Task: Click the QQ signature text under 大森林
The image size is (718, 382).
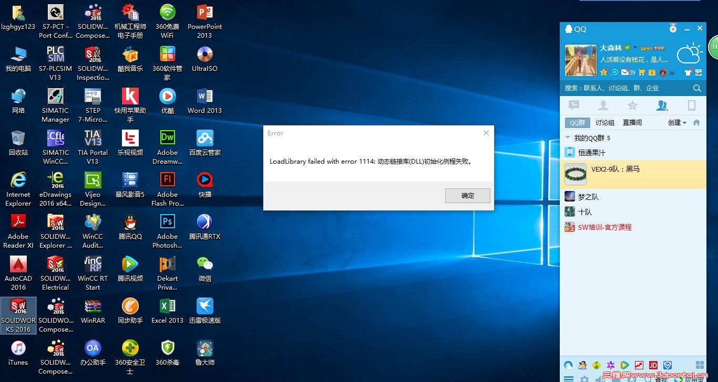Action: pos(634,60)
